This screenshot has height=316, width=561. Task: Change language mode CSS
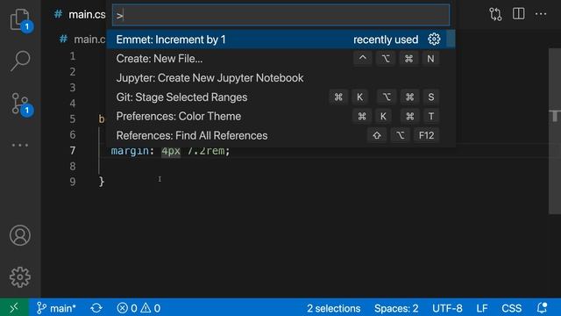511,308
